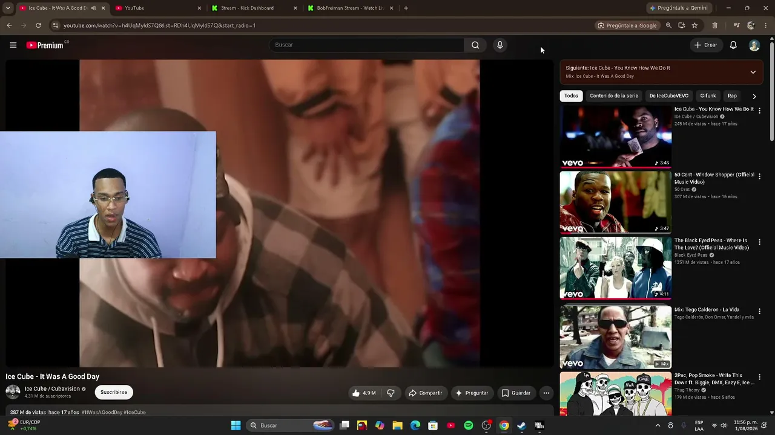Open the YouTube guide hamburger menu
This screenshot has width=775, height=435.
tap(13, 45)
